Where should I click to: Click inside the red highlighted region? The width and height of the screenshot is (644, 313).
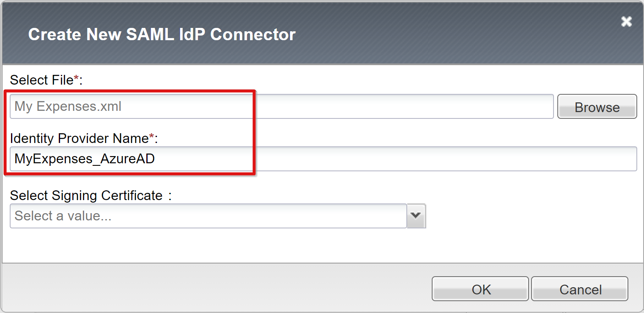coord(127,131)
